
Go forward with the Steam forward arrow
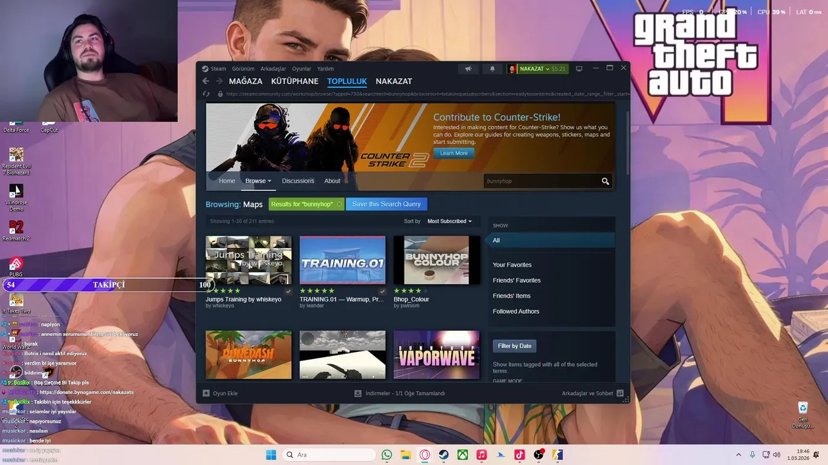tap(219, 81)
